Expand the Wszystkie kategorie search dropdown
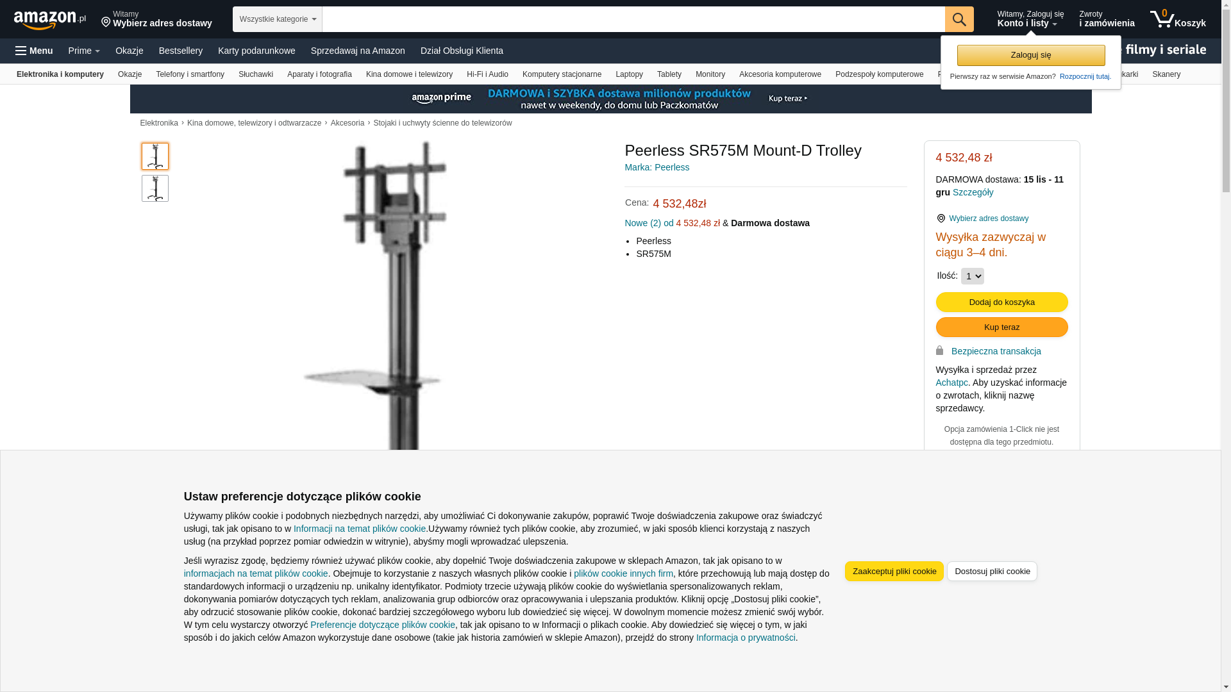The width and height of the screenshot is (1231, 692). click(x=278, y=19)
